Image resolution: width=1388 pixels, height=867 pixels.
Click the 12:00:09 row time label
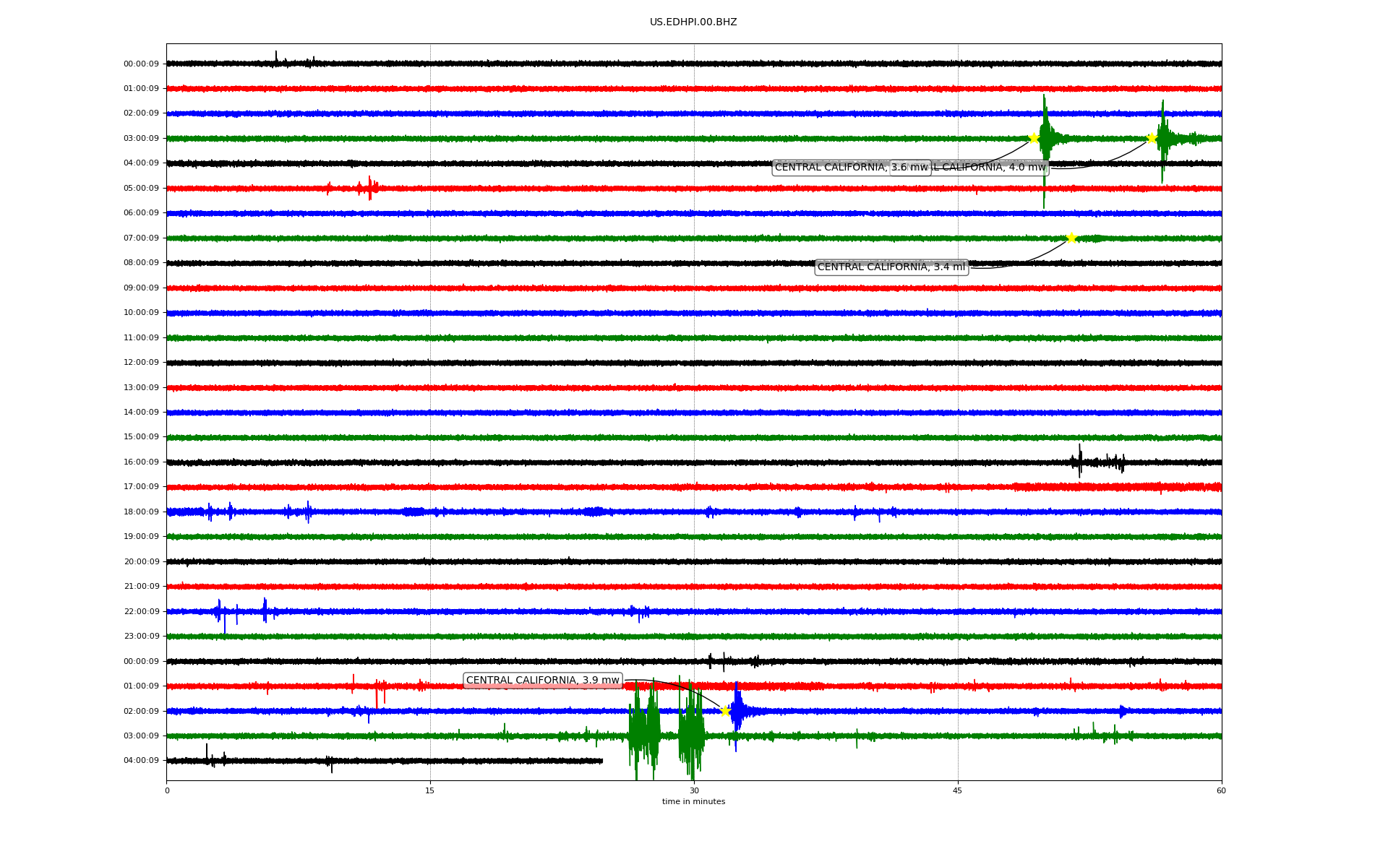click(x=141, y=363)
